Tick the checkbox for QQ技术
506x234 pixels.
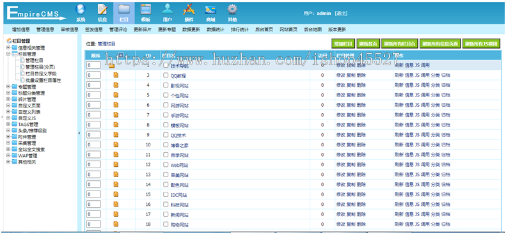click(x=166, y=135)
